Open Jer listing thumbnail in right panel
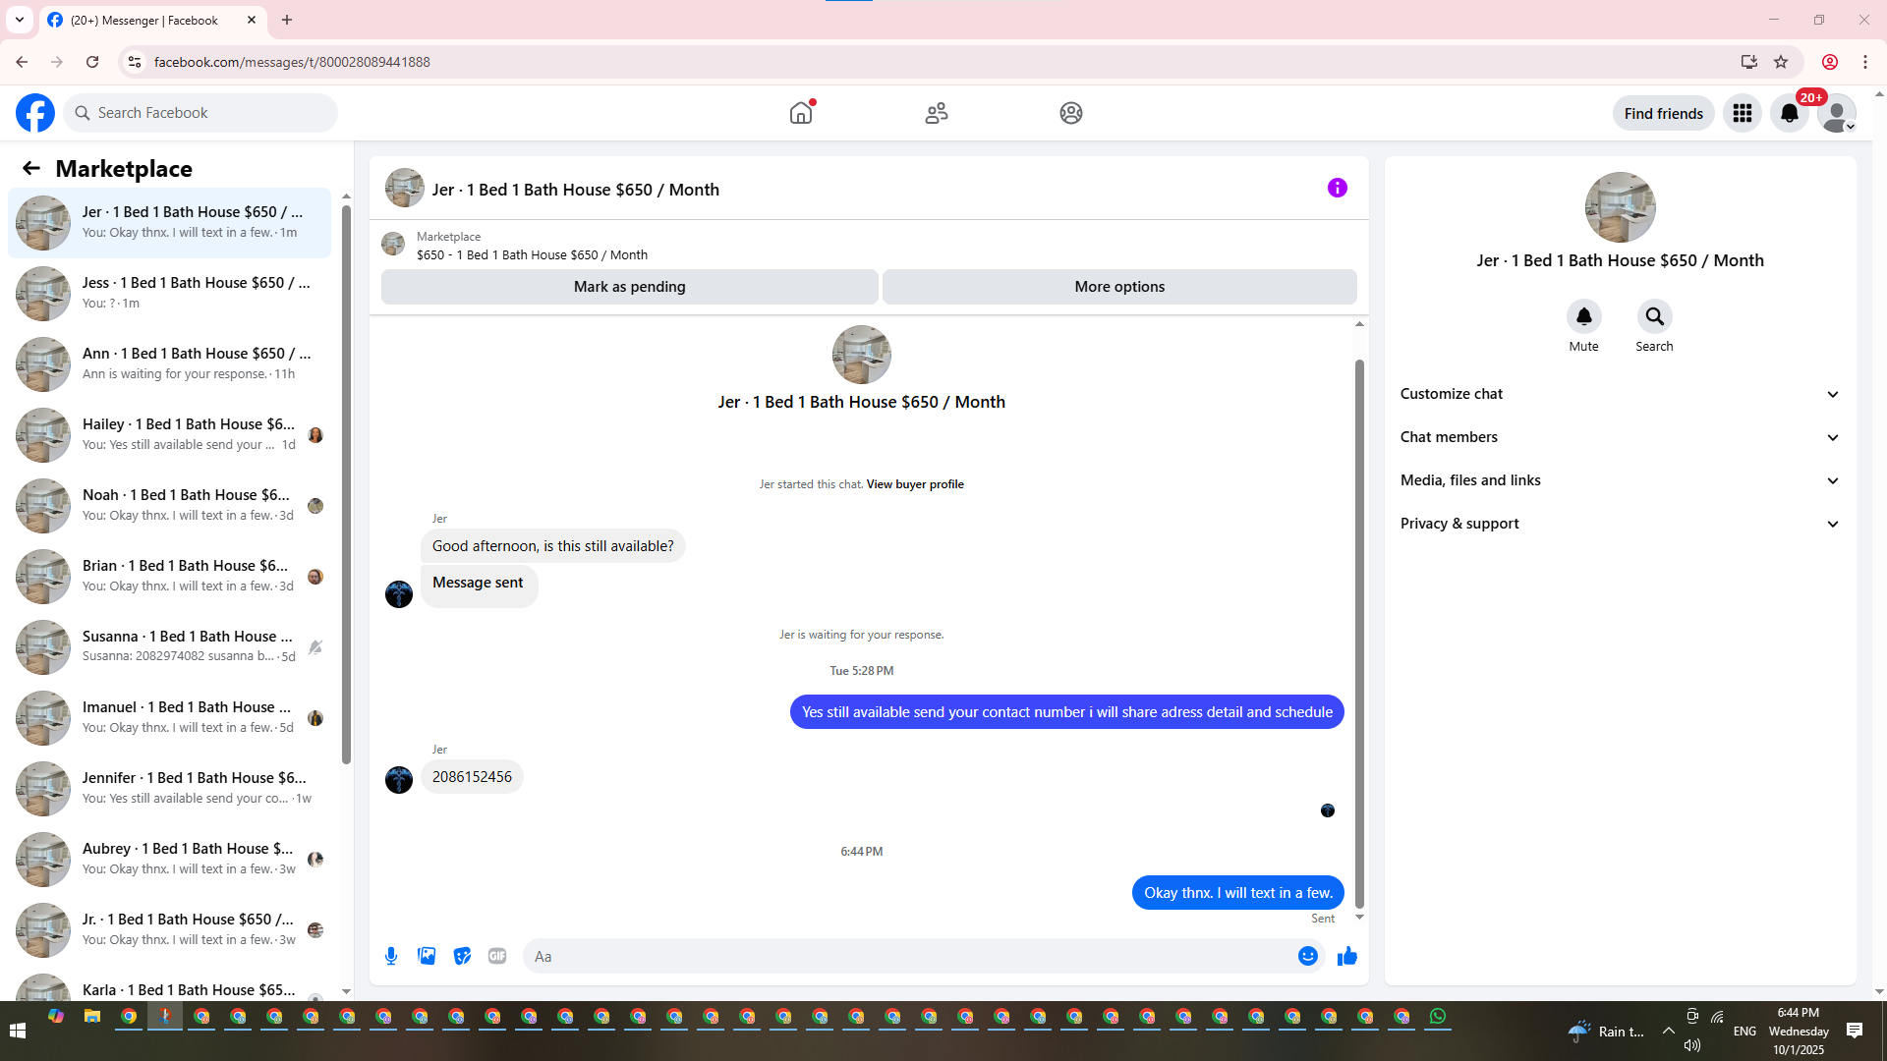 (1620, 207)
